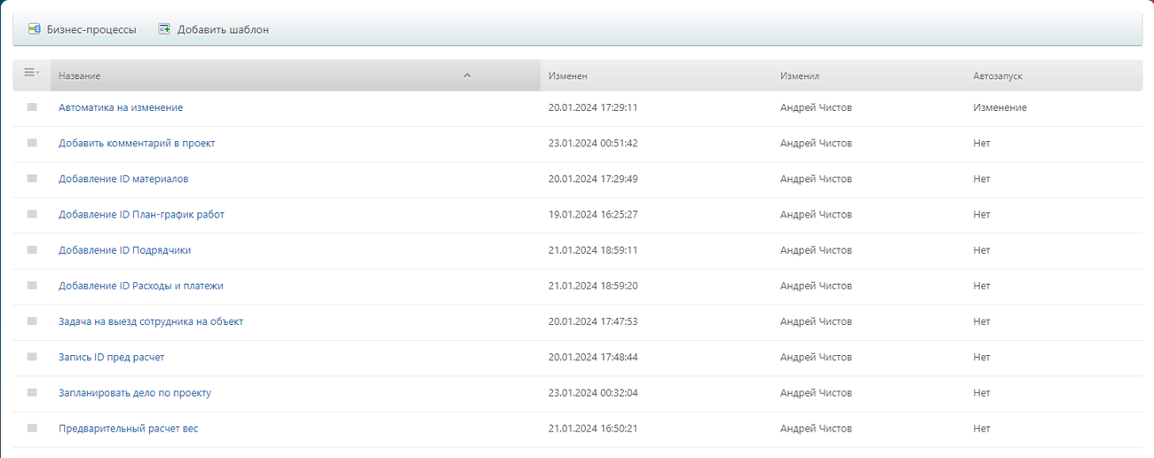Open row action menu for Предварительный расчет вес

click(32, 429)
